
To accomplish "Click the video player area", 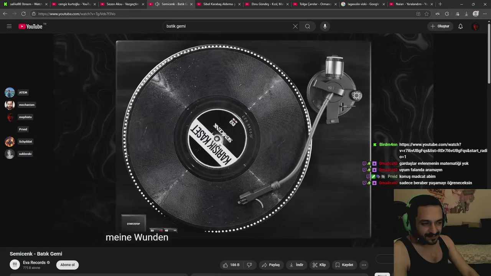I will point(244,140).
